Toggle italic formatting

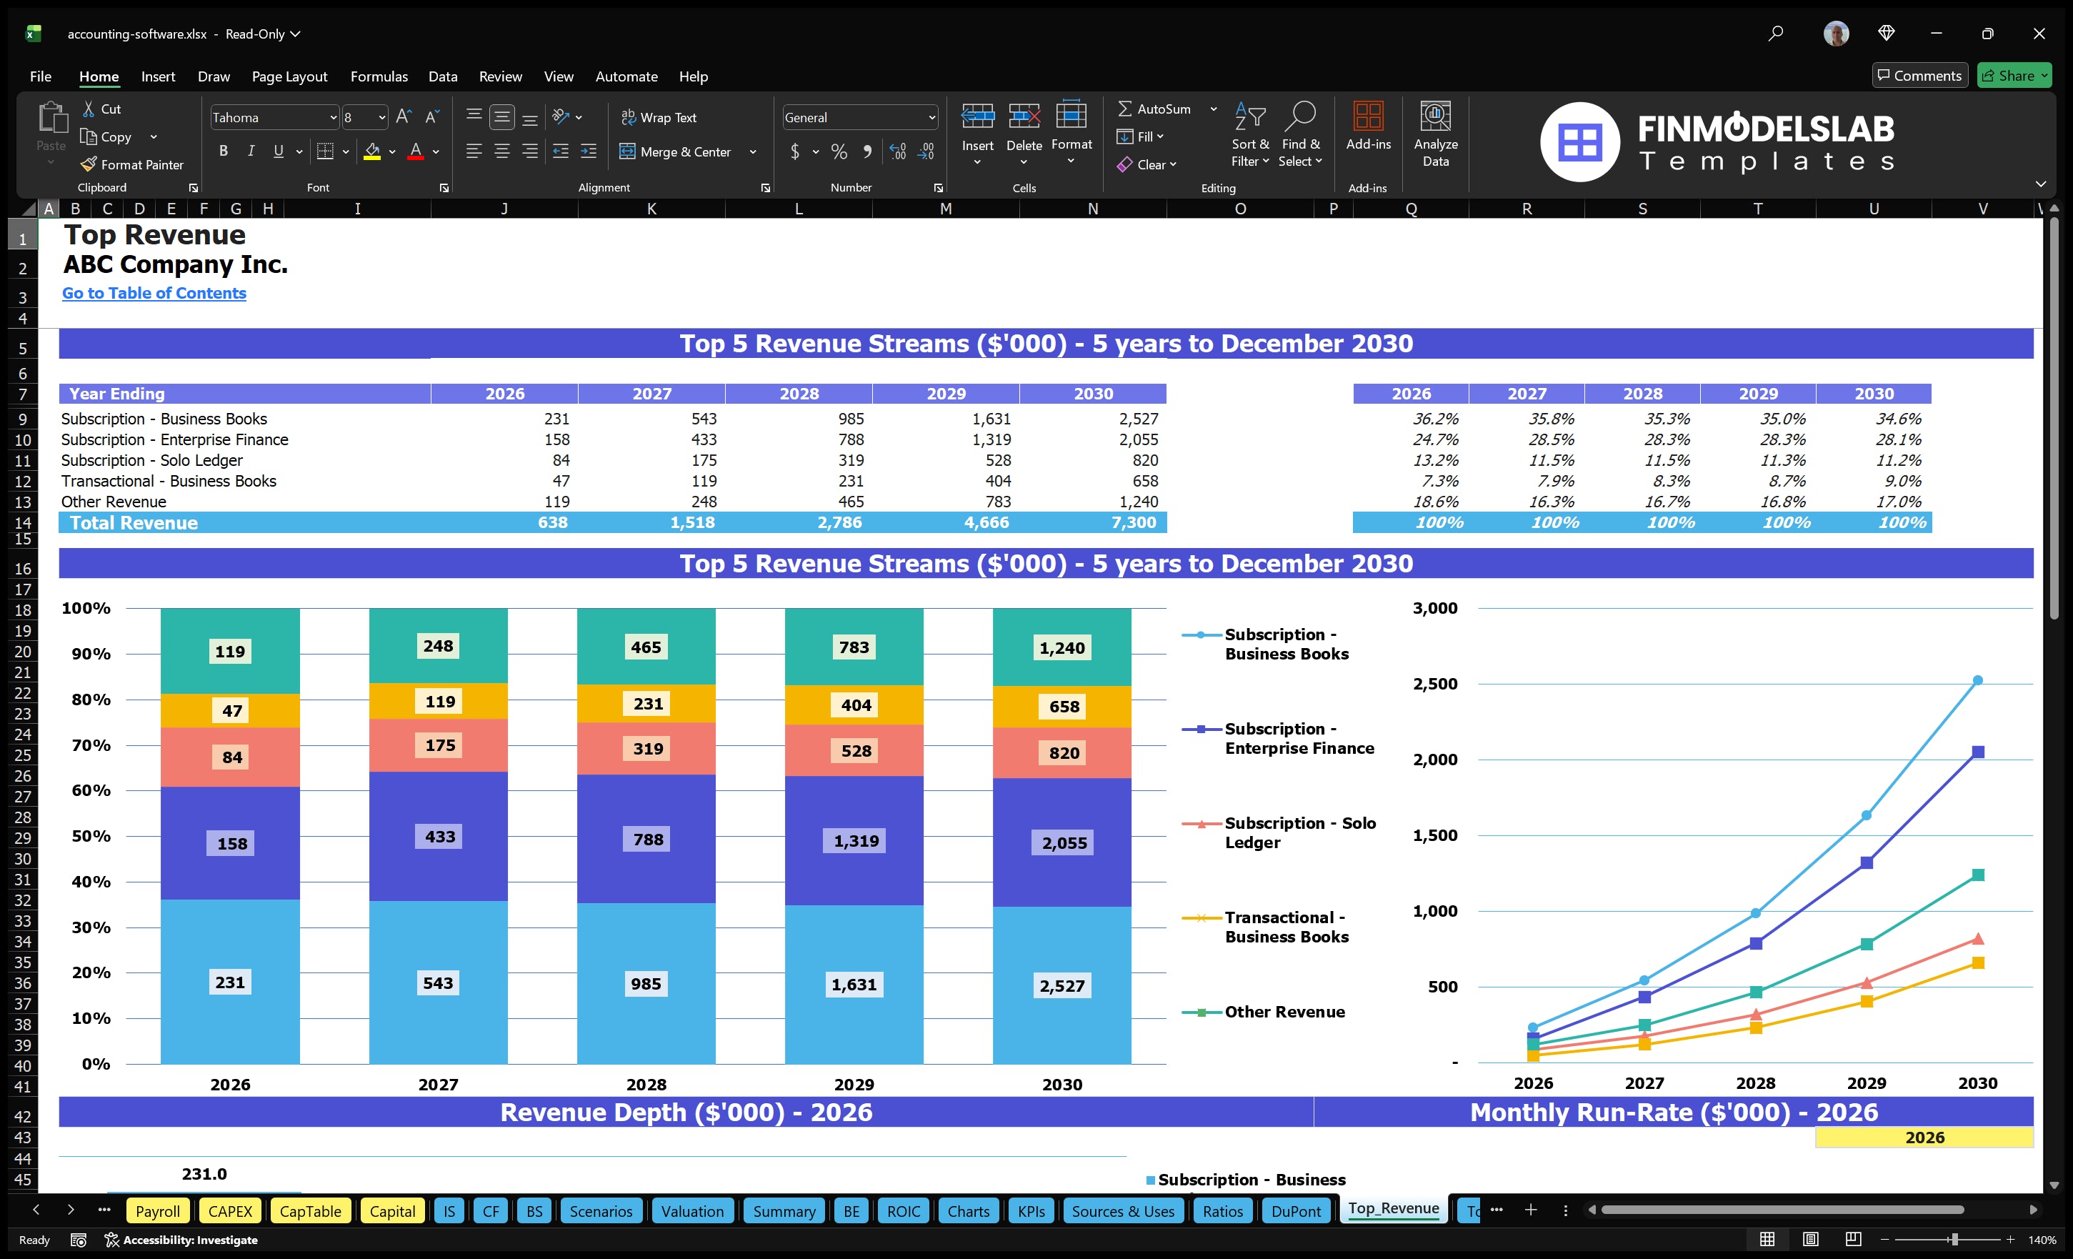click(x=250, y=151)
